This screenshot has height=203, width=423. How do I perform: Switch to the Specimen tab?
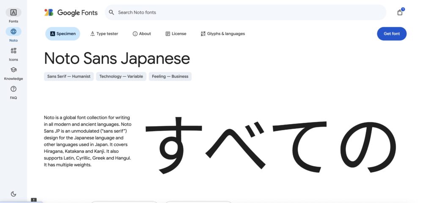pos(63,34)
